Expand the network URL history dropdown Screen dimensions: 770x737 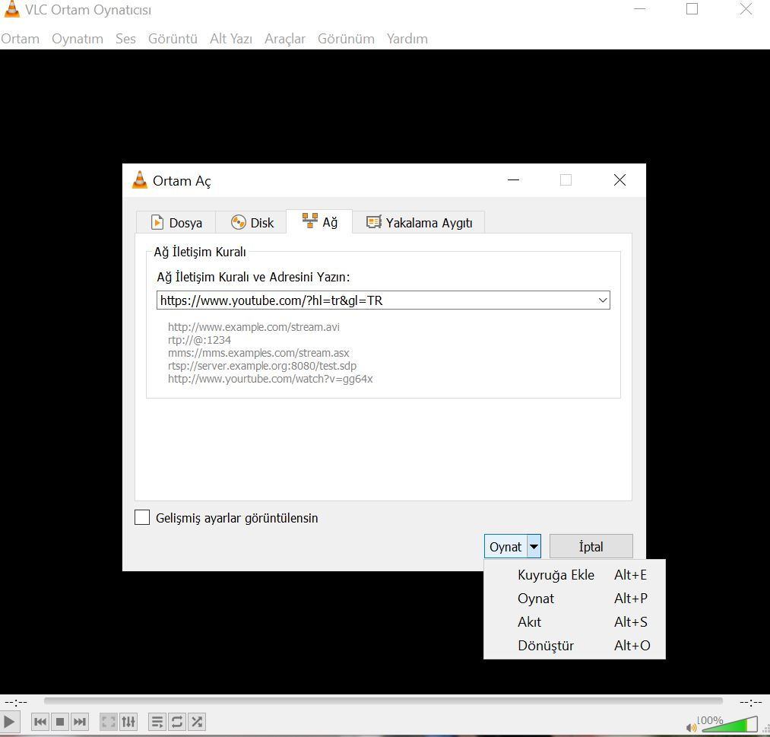coord(603,300)
